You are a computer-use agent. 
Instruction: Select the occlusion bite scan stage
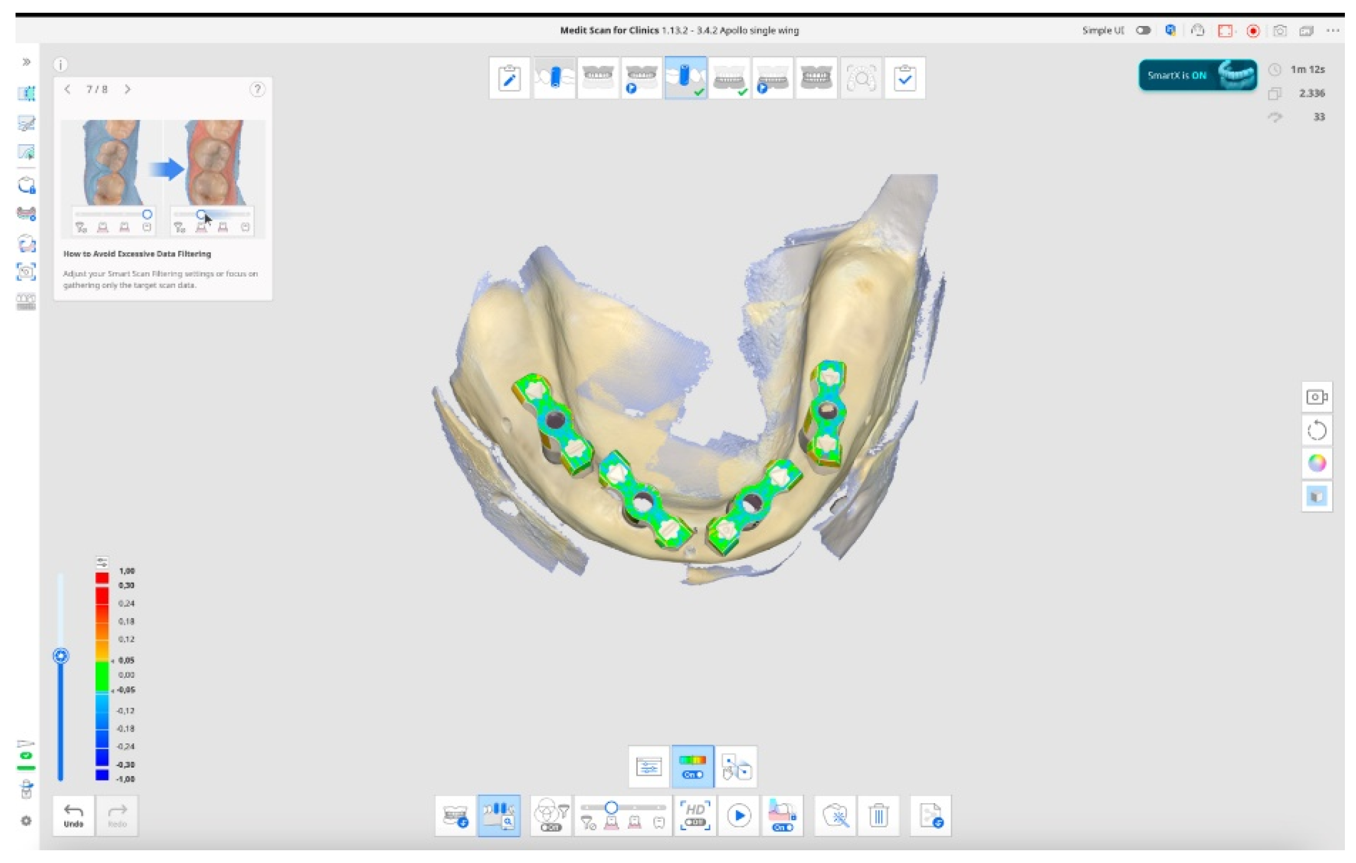click(x=816, y=78)
